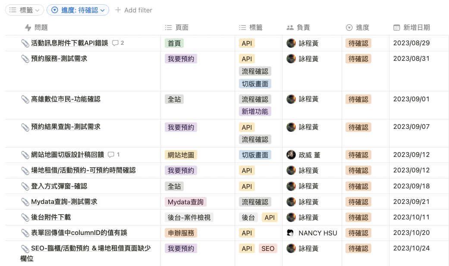449x266 pixels.
Task: Click the plus icon for Add filter
Action: pyautogui.click(x=118, y=10)
